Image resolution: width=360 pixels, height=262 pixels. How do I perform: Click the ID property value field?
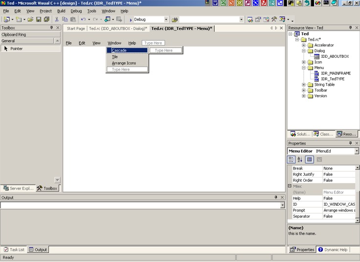pyautogui.click(x=339, y=204)
